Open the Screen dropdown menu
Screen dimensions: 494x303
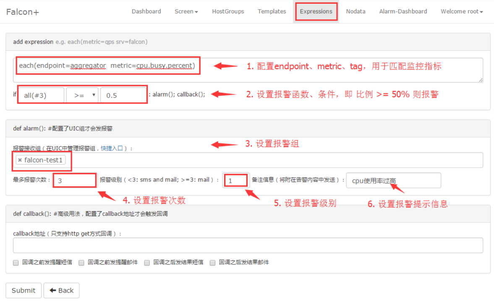click(x=186, y=11)
